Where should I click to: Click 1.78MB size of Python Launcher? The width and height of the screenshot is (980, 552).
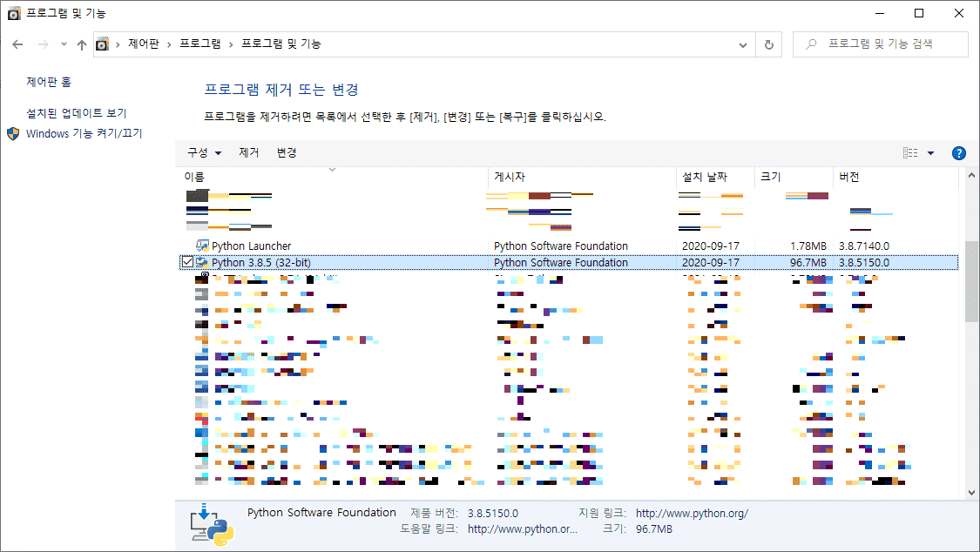[x=808, y=246]
